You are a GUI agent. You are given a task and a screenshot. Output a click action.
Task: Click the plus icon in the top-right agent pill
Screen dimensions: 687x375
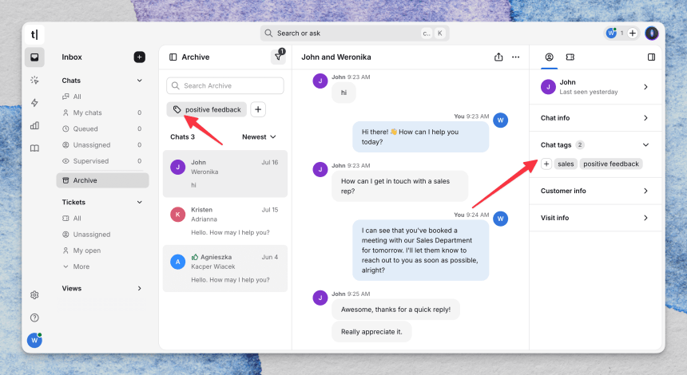[632, 34]
